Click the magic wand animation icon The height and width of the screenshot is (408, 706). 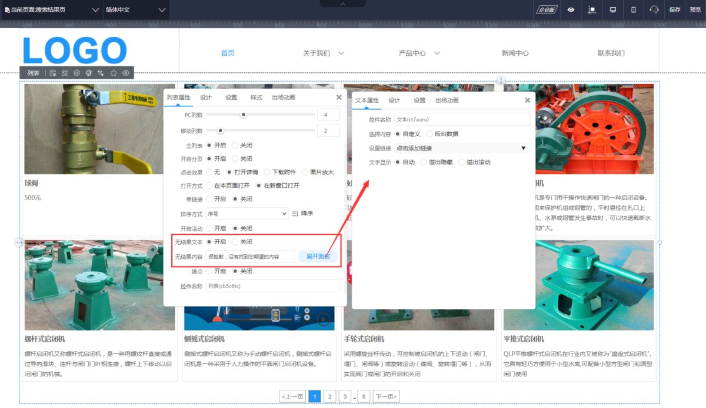pyautogui.click(x=101, y=73)
